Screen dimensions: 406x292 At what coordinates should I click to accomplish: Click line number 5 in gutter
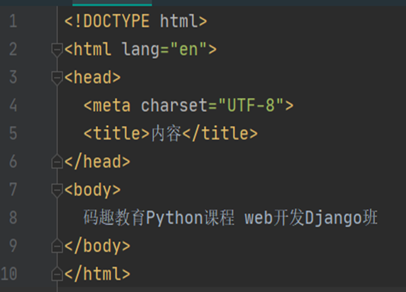(x=13, y=134)
